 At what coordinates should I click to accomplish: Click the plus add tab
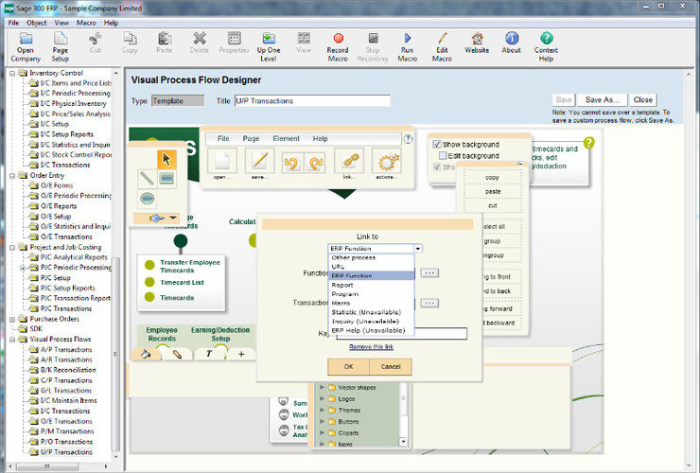241,354
